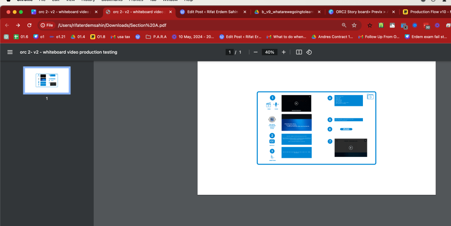Screen dimensions: 451x226
Task: Close the Edit Post ‹ Rifat Erdem Sahin tab
Action: point(245,12)
